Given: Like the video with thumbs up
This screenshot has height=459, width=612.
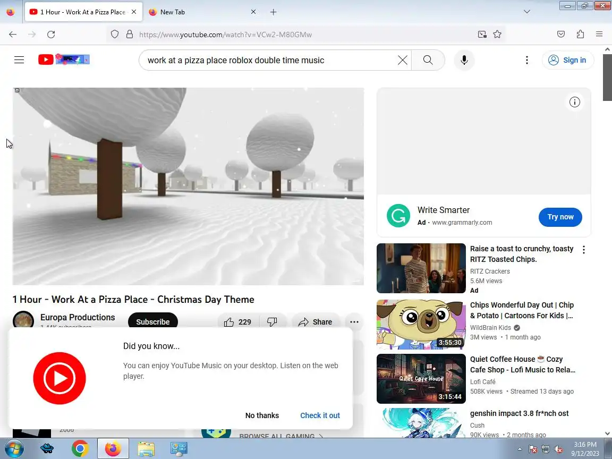Looking at the screenshot, I should coord(237,322).
